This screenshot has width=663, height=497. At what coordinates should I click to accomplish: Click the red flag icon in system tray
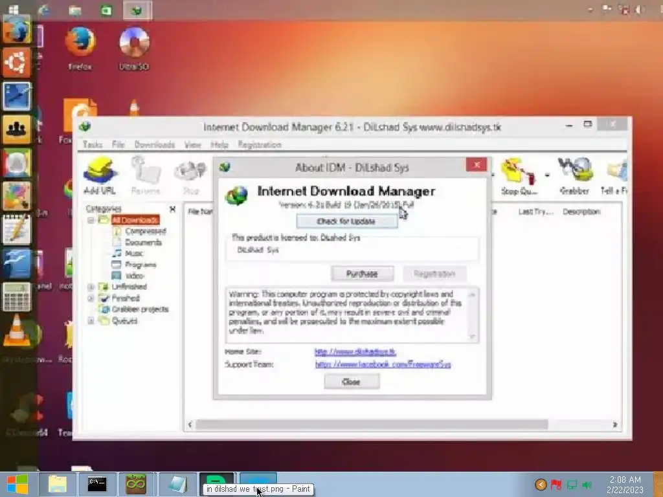[x=556, y=484]
